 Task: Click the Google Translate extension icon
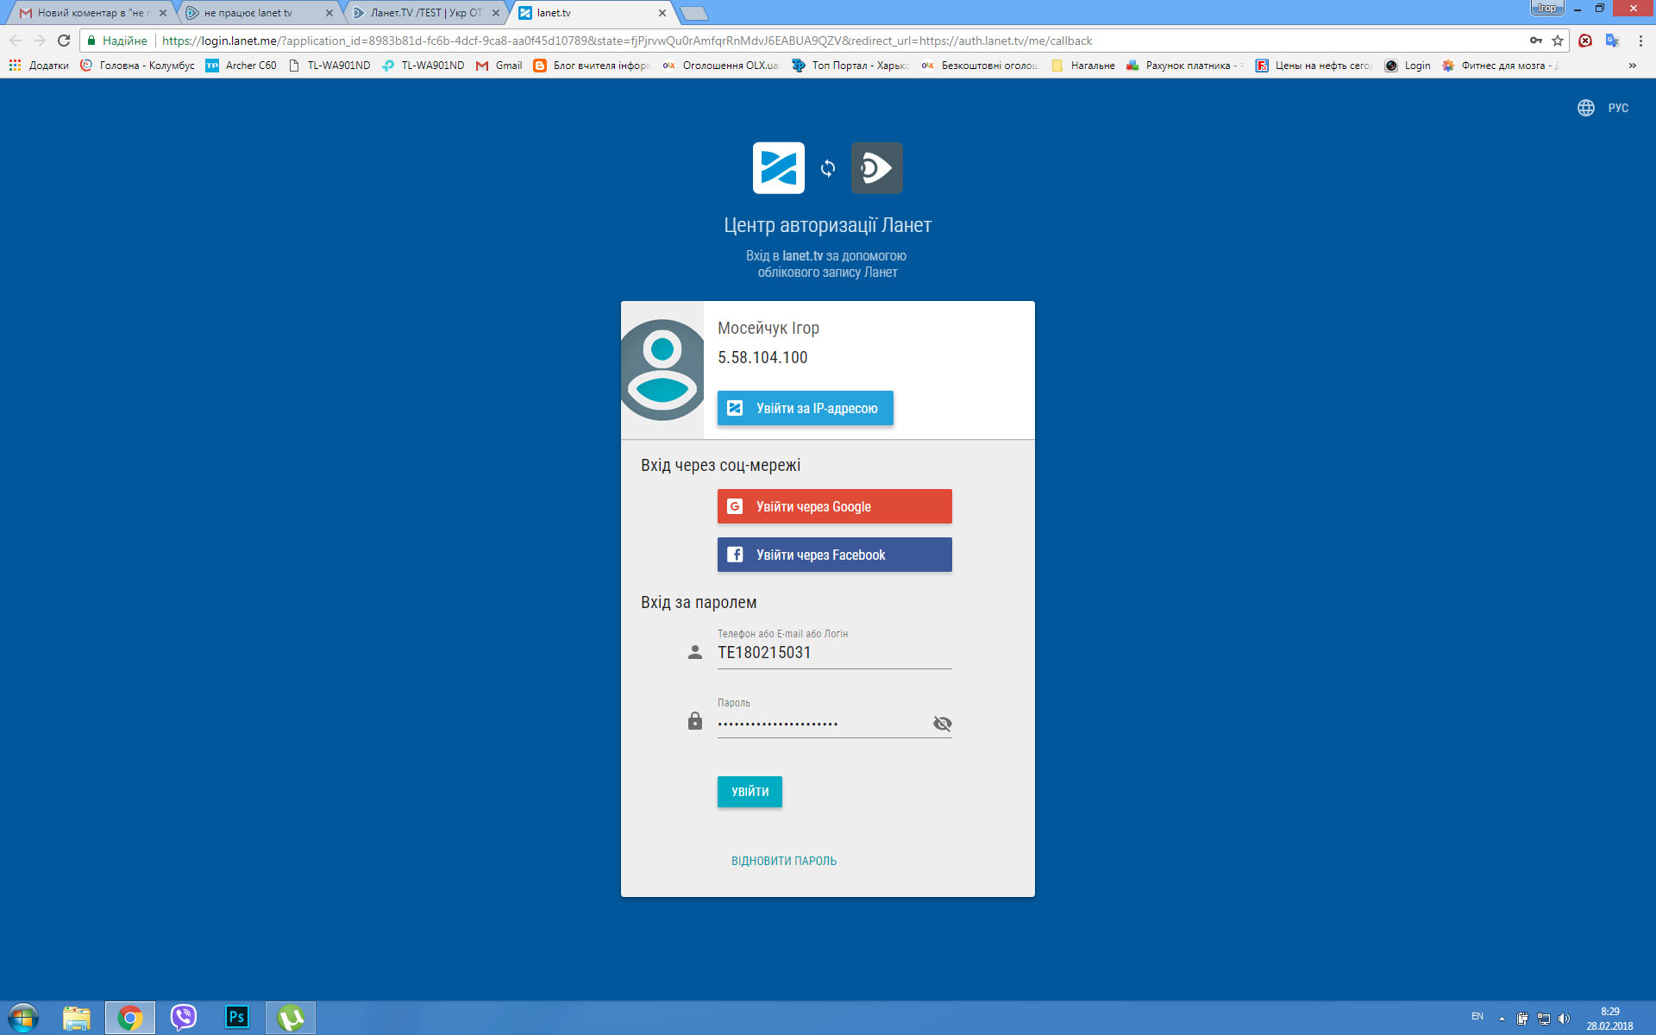(x=1612, y=41)
